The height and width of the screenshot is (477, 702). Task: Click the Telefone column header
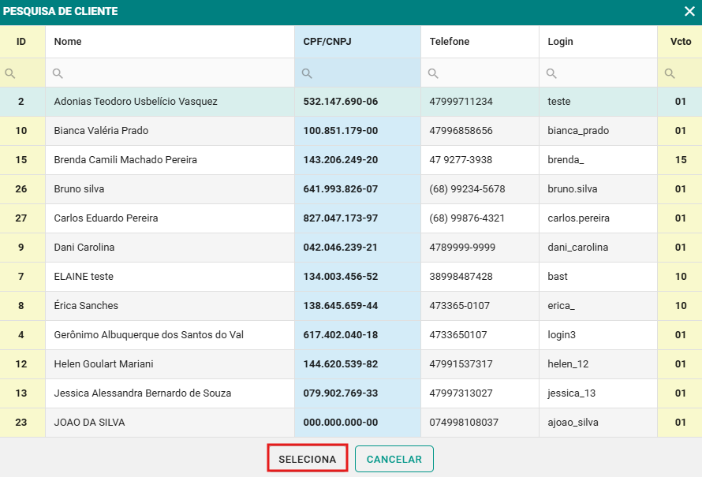pos(450,42)
